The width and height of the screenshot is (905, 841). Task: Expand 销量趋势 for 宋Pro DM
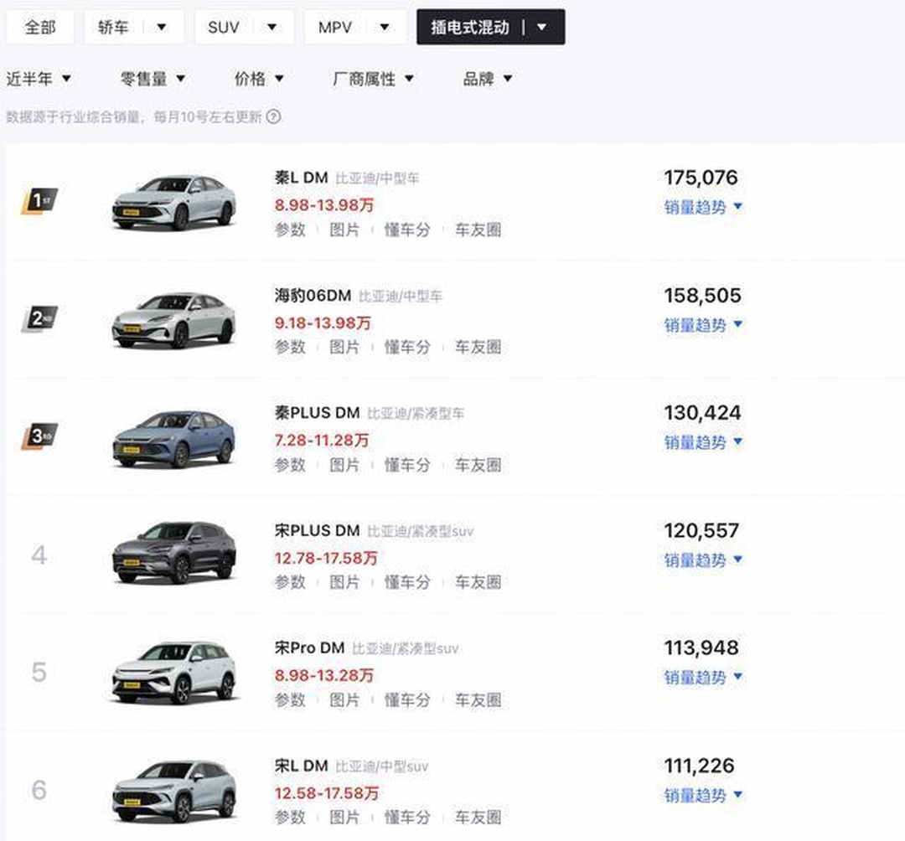point(703,677)
